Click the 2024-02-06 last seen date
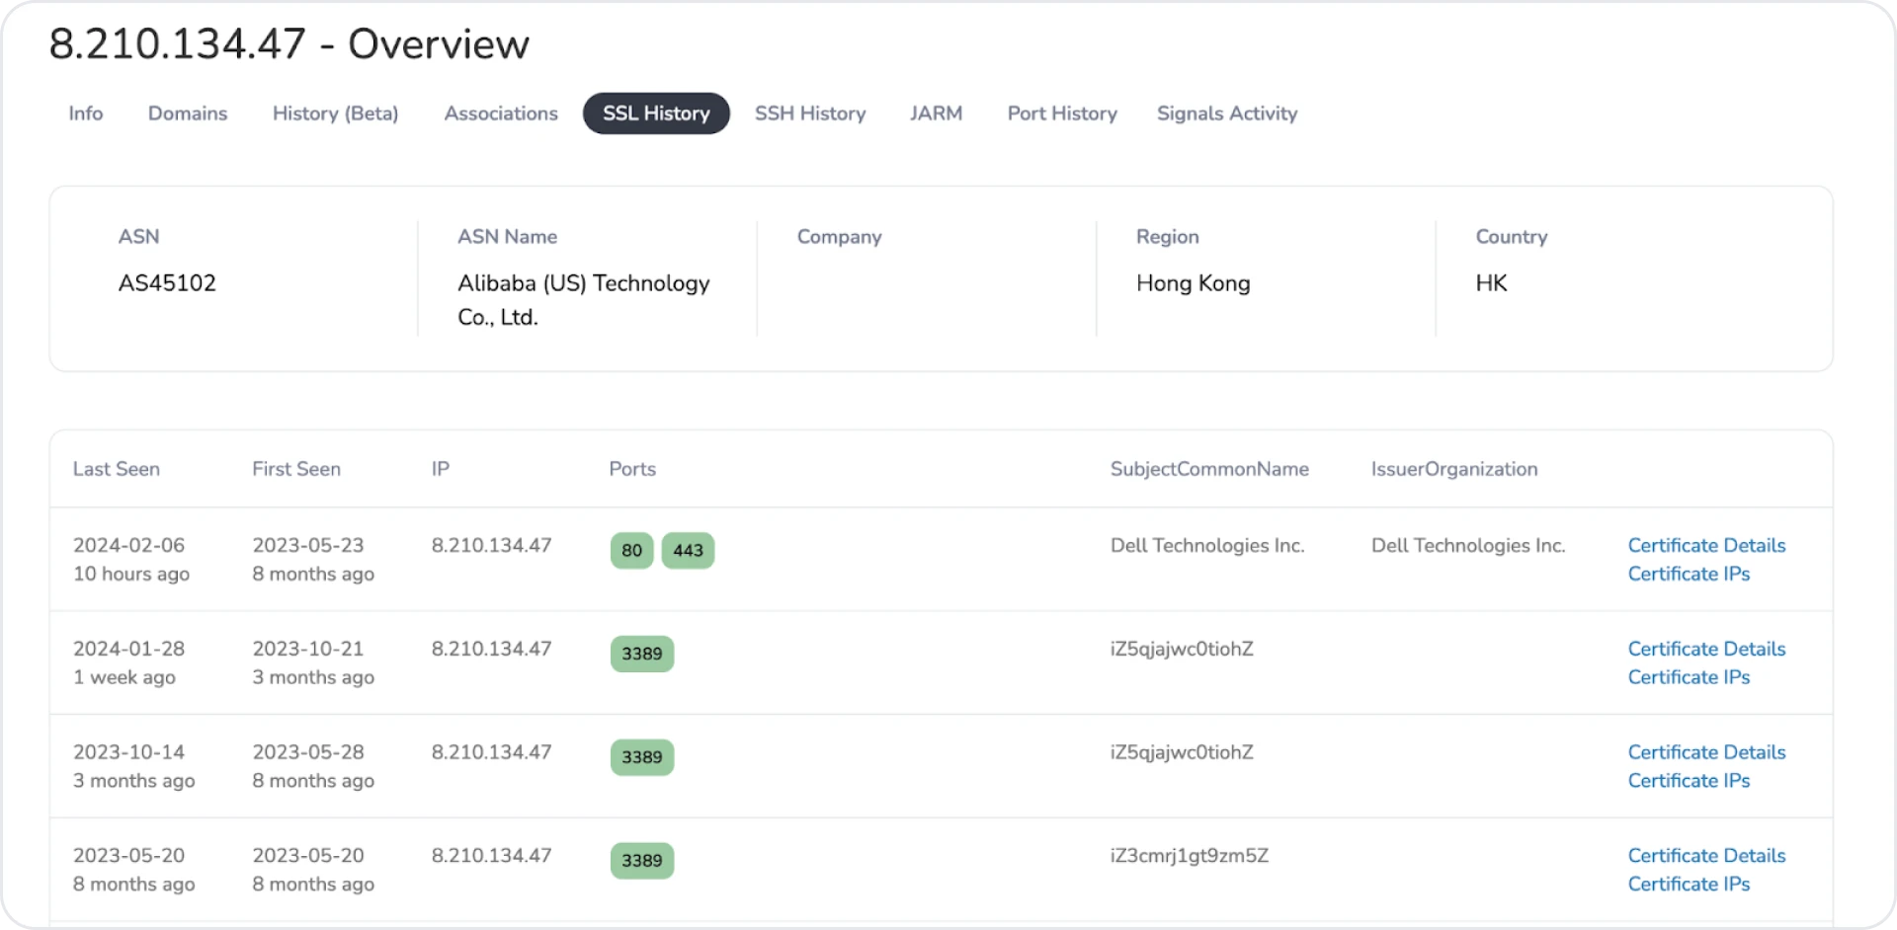1897x930 pixels. [x=129, y=545]
